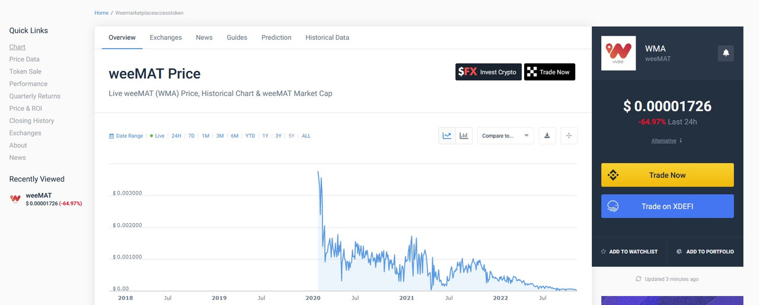This screenshot has height=305, width=759.
Task: Select the Prediction tab
Action: point(276,37)
